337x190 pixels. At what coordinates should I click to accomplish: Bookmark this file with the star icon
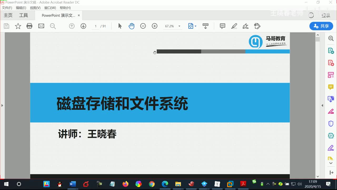18,26
